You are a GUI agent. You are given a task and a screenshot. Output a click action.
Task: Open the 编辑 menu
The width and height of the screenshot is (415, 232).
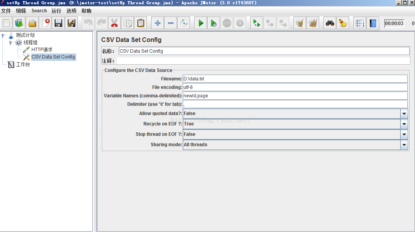(21, 11)
